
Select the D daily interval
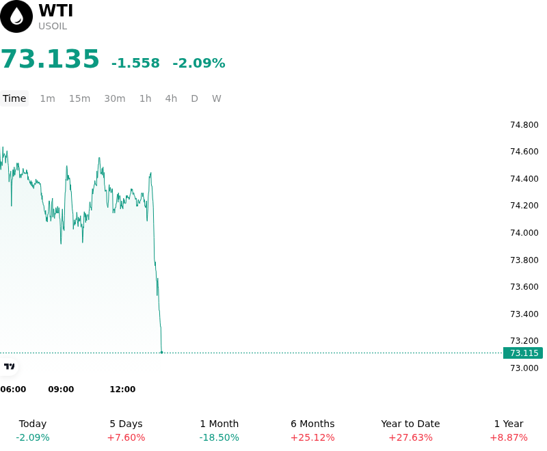click(x=194, y=98)
